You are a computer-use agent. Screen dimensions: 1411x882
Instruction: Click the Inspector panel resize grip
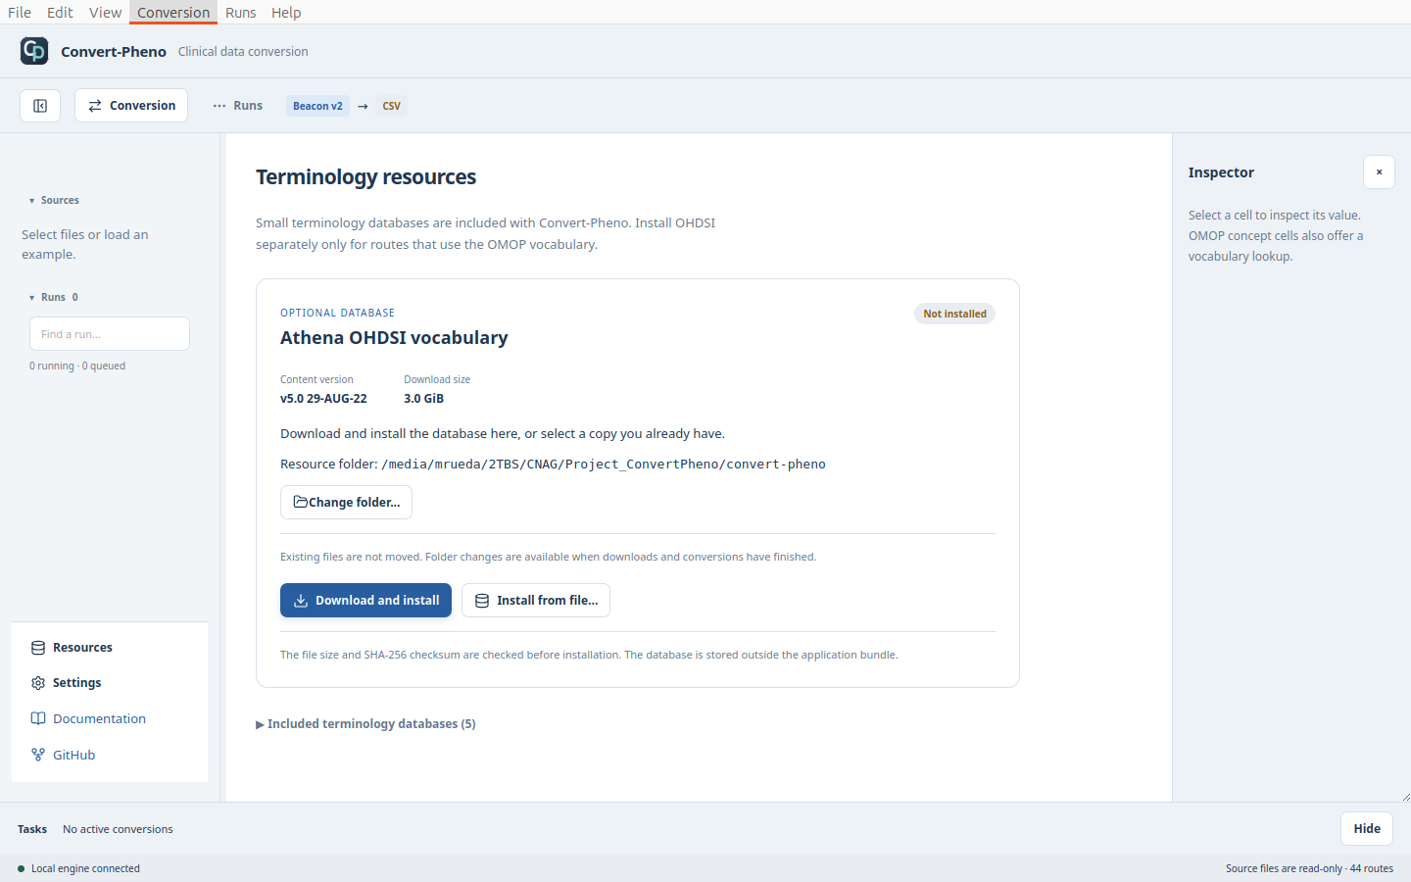tap(1405, 797)
